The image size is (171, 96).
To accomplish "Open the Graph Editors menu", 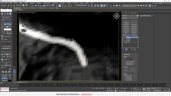I will [47, 3].
